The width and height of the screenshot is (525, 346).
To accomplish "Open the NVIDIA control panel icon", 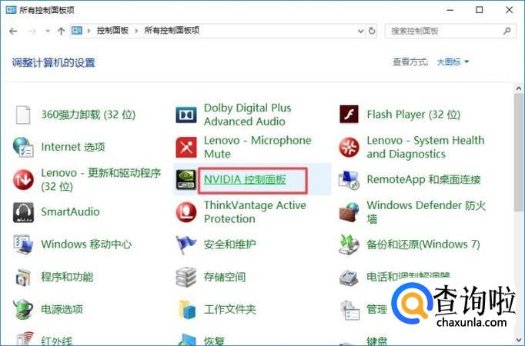I will pyautogui.click(x=186, y=179).
